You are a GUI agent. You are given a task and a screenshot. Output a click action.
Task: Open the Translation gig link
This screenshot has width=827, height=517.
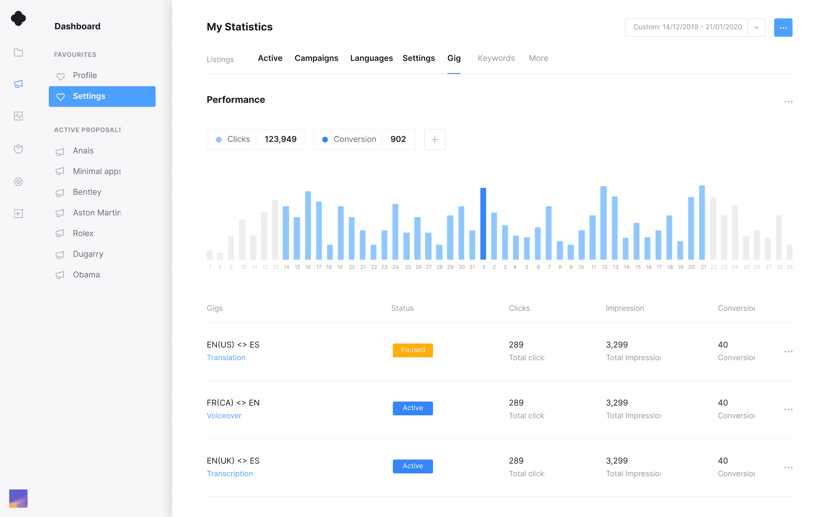pos(226,358)
